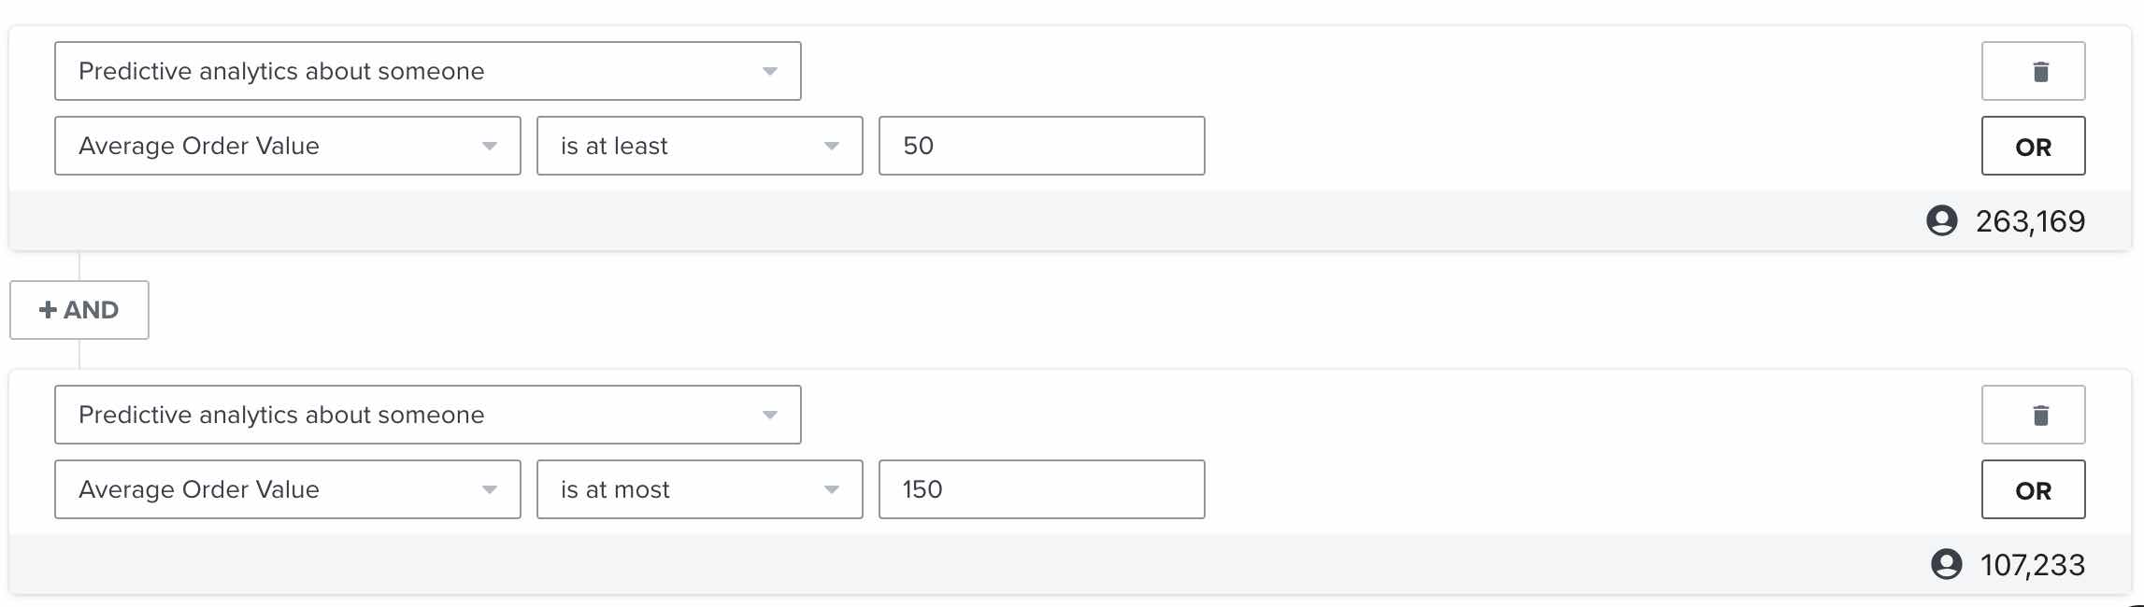
Task: Click the plus AND connector button
Action: (79, 310)
